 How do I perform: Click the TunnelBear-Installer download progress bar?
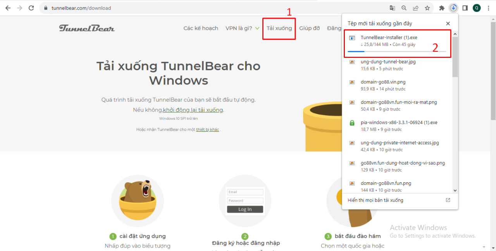[396, 51]
